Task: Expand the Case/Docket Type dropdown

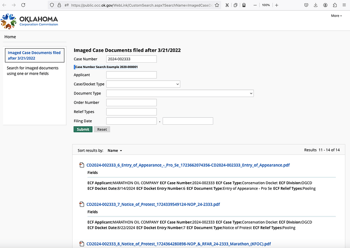Action: tap(143, 84)
